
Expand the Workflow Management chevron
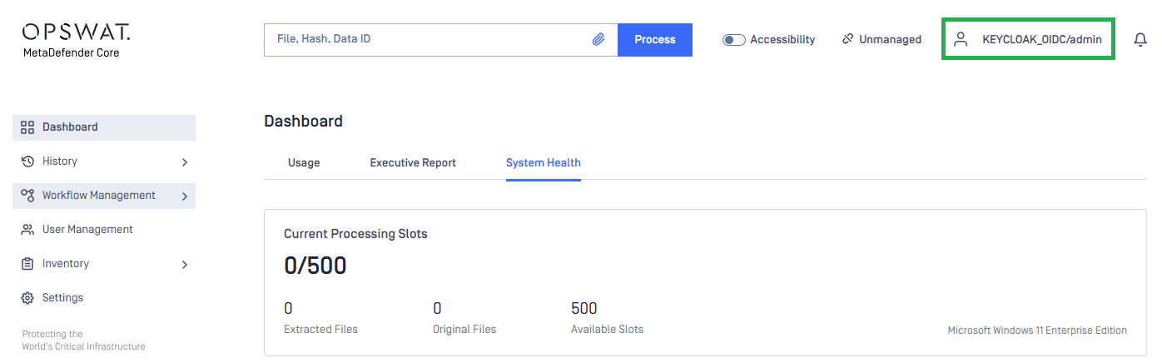click(185, 196)
